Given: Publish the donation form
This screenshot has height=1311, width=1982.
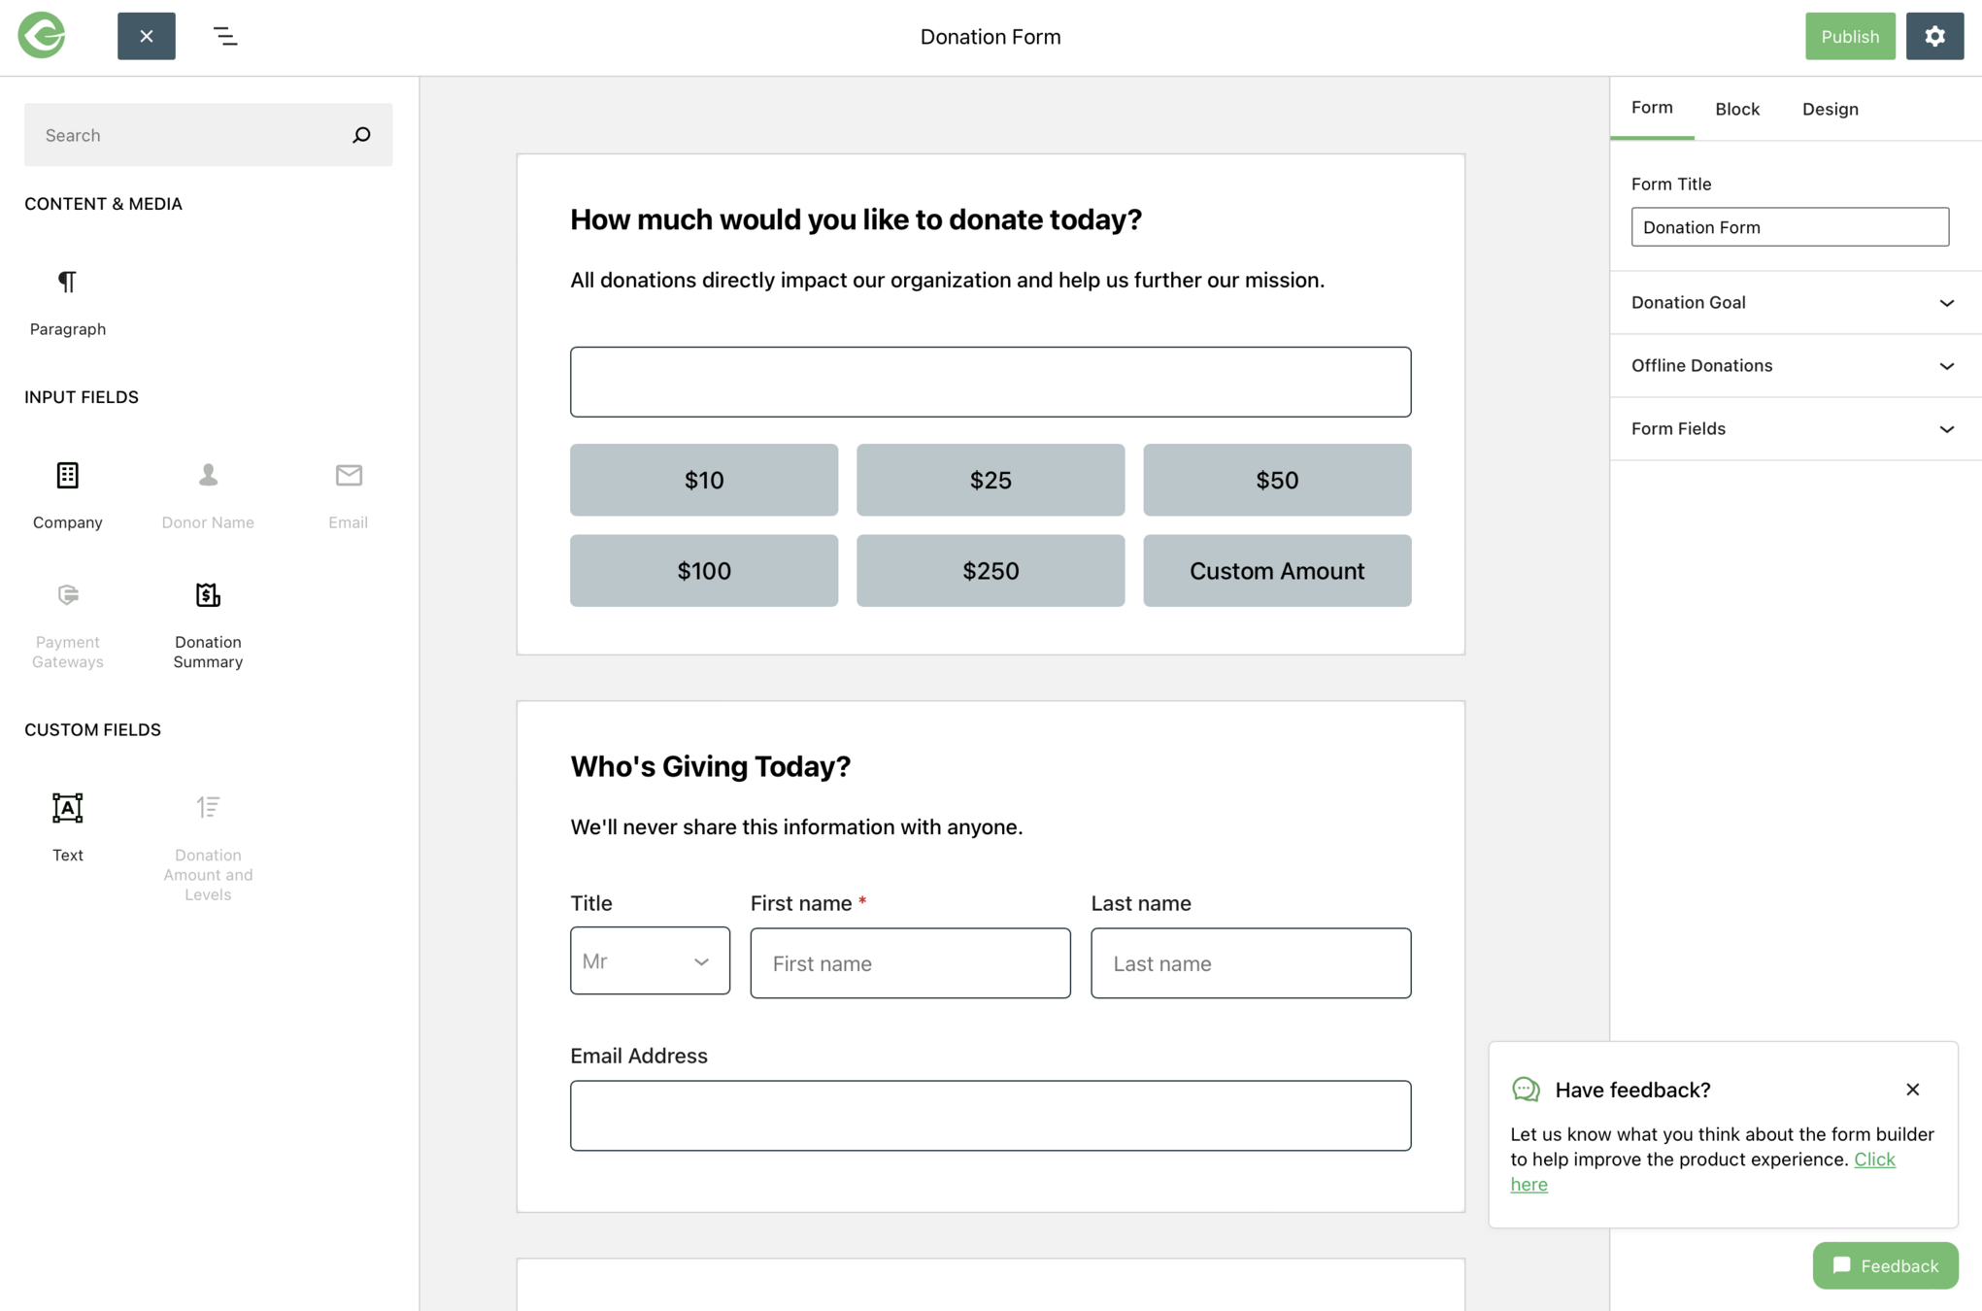Looking at the screenshot, I should 1849,36.
